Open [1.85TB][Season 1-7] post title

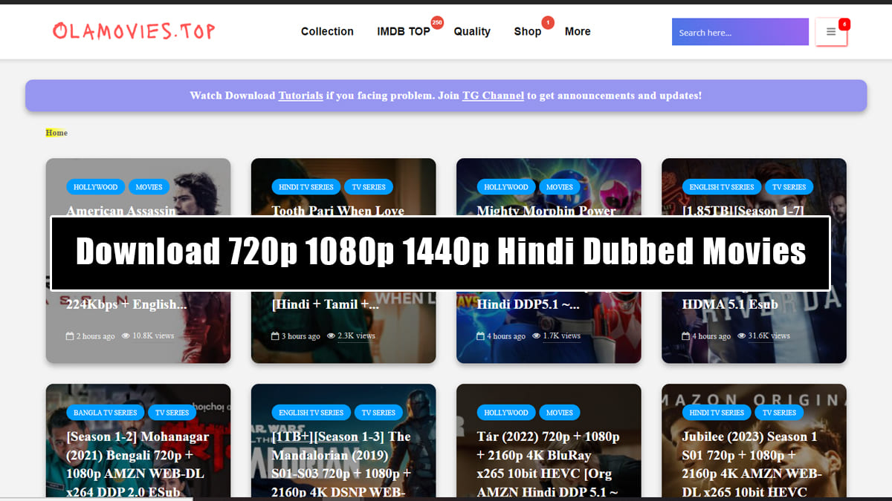[x=743, y=210]
